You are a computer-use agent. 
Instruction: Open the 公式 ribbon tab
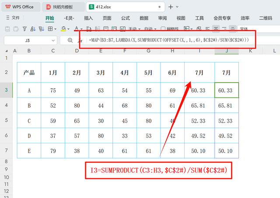click(x=126, y=18)
